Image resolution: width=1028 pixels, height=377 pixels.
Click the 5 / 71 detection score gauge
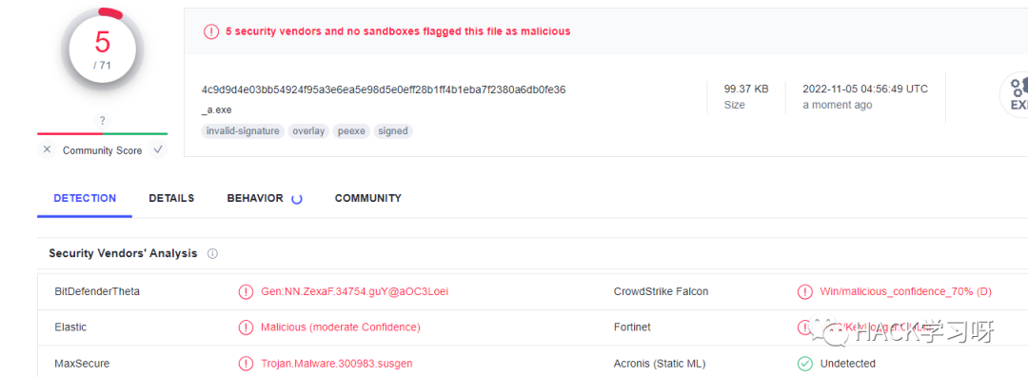tap(102, 50)
